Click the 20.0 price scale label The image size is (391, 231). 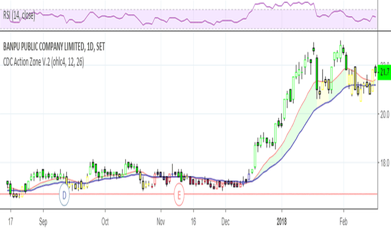385,114
